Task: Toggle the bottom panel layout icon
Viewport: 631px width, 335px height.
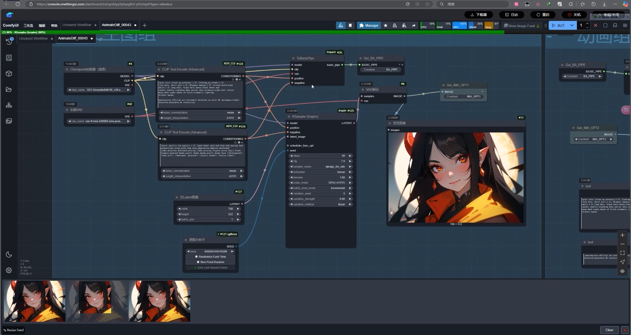Action: [615, 25]
